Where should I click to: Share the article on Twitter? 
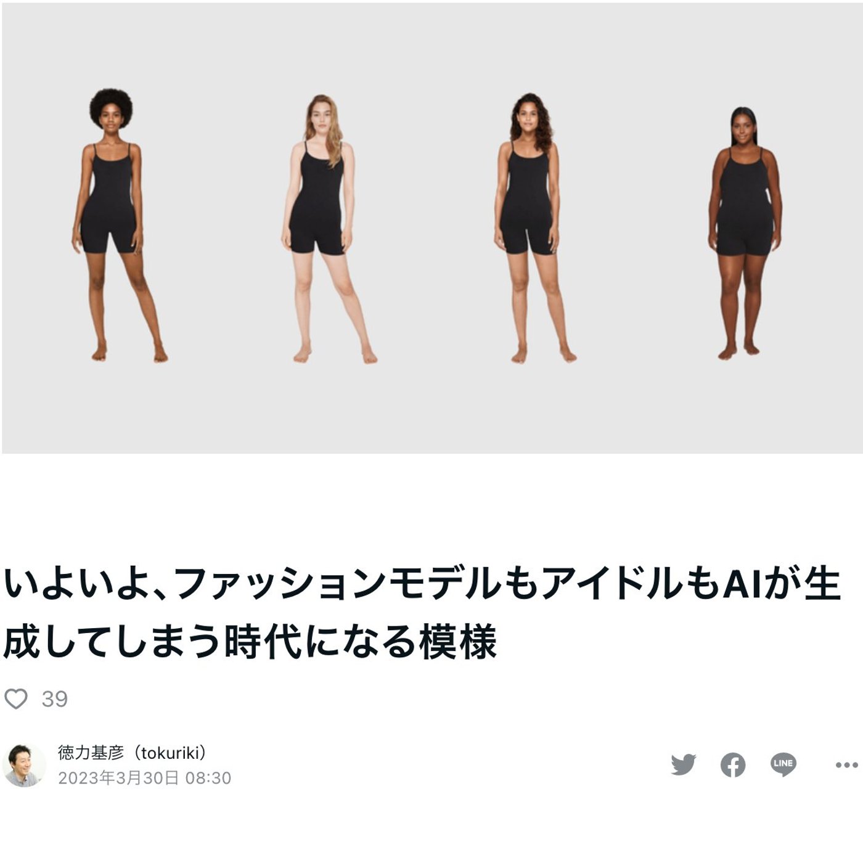pyautogui.click(x=683, y=765)
